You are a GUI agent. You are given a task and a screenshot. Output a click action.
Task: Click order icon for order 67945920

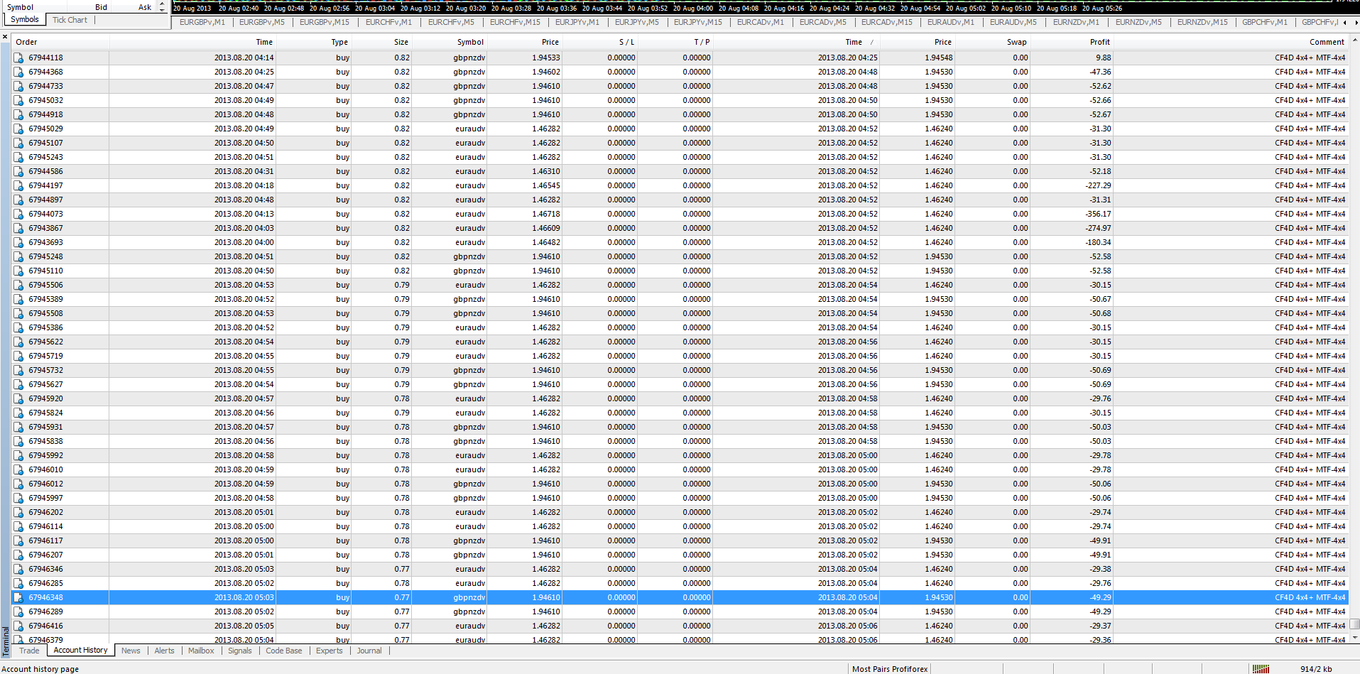coord(18,398)
